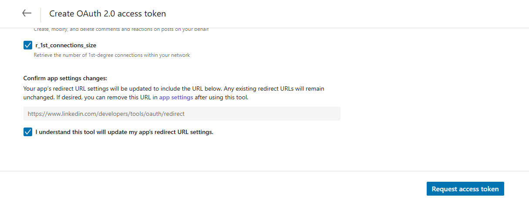The image size is (529, 203).
Task: Click the word 'redirect' in the URL field
Action: tap(173, 114)
